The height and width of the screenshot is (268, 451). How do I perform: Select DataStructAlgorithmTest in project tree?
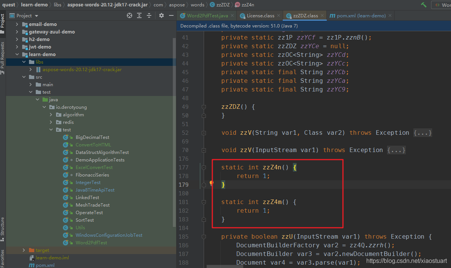[x=102, y=152]
